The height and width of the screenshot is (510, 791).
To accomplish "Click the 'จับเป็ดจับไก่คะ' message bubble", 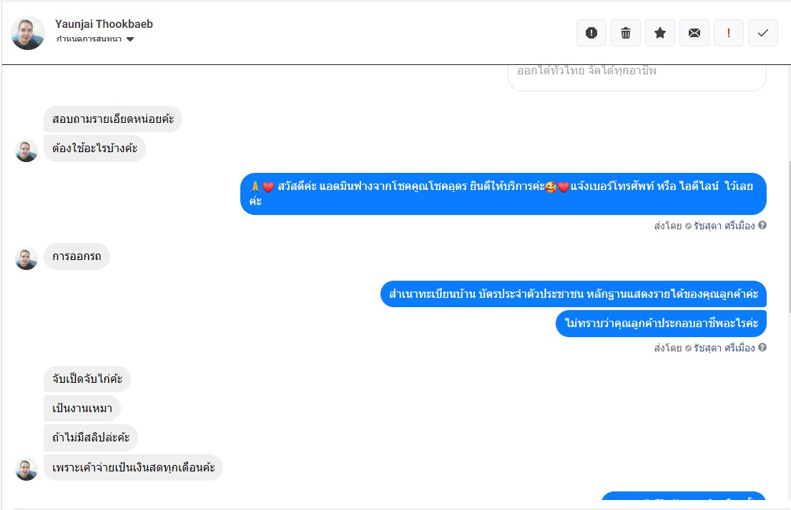I will (87, 379).
